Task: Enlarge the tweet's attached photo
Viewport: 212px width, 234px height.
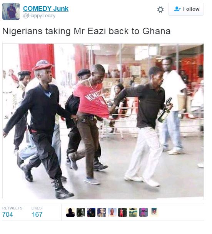Action: click(x=103, y=122)
